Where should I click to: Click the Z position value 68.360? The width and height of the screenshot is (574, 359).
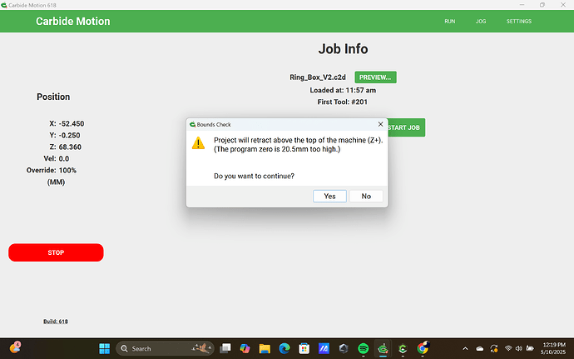click(70, 147)
